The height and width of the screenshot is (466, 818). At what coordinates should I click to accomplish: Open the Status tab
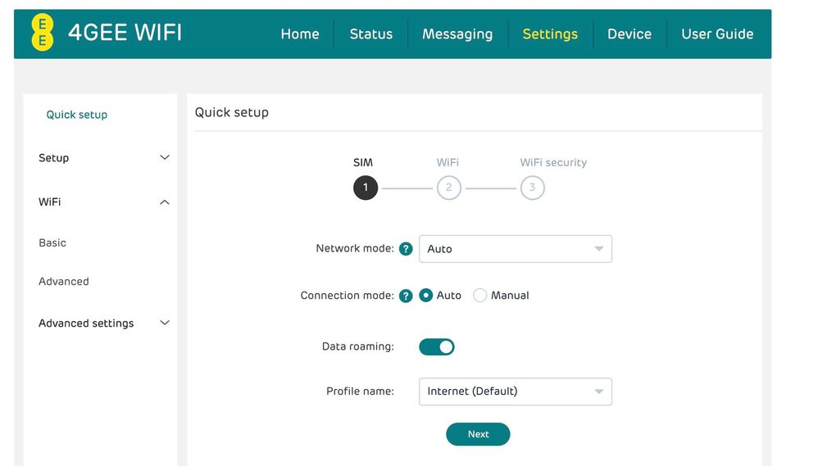[x=370, y=34]
